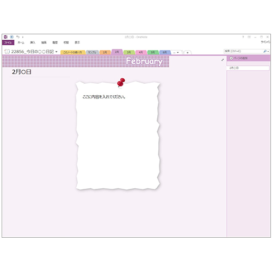272x272 pixels.
Task: Close the OneNote window
Action: coord(268,37)
